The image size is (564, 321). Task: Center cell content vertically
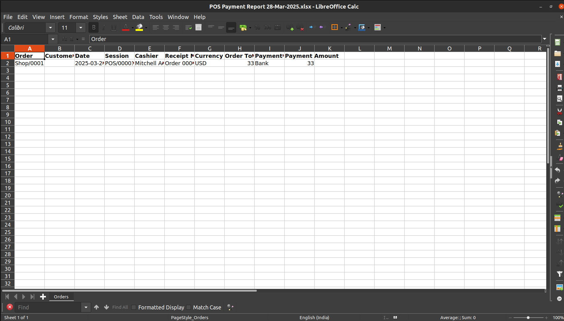coord(221,28)
